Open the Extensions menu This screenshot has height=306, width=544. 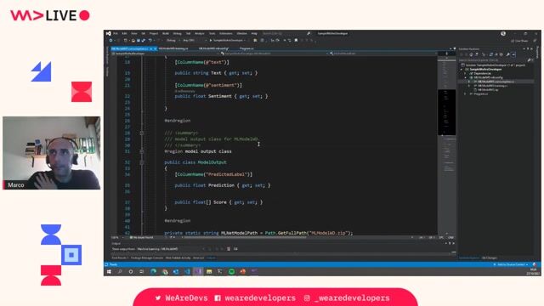click(x=226, y=34)
